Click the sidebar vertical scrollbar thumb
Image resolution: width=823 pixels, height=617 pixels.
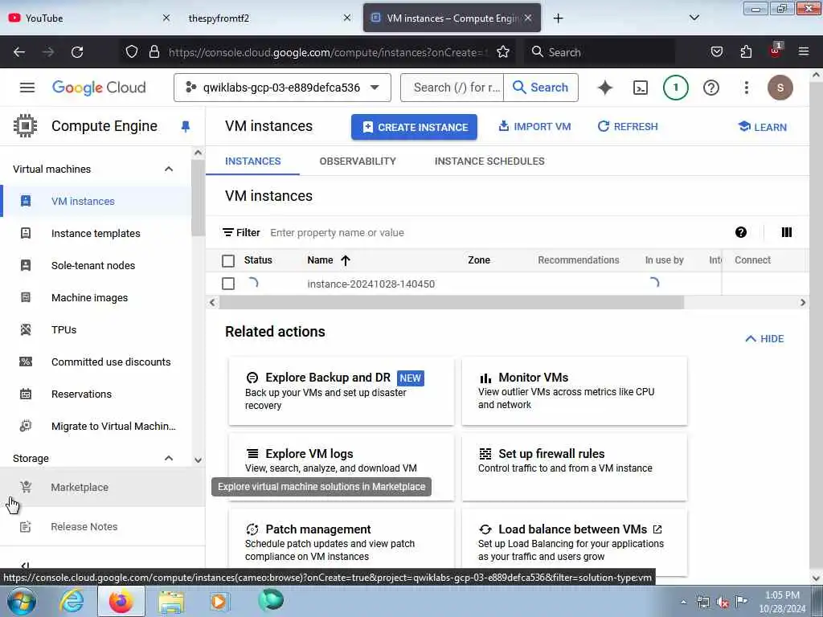198,198
